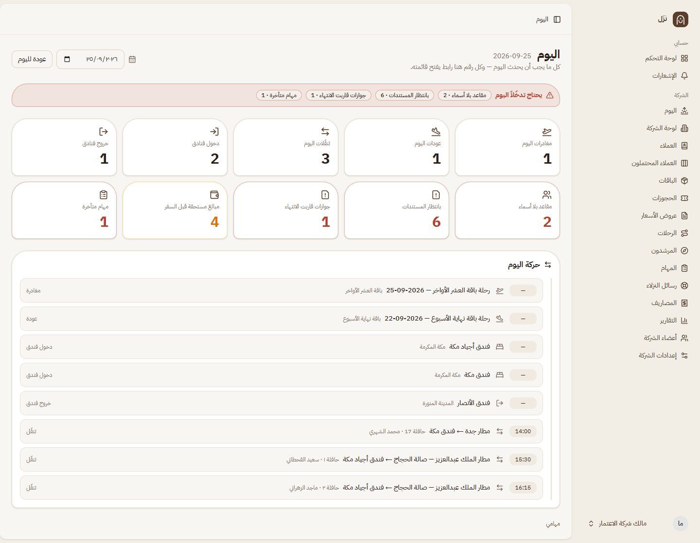This screenshot has width=700, height=543.
Task: Click the جوازات قاربت الانتهاء · 1 chip
Action: (x=338, y=95)
